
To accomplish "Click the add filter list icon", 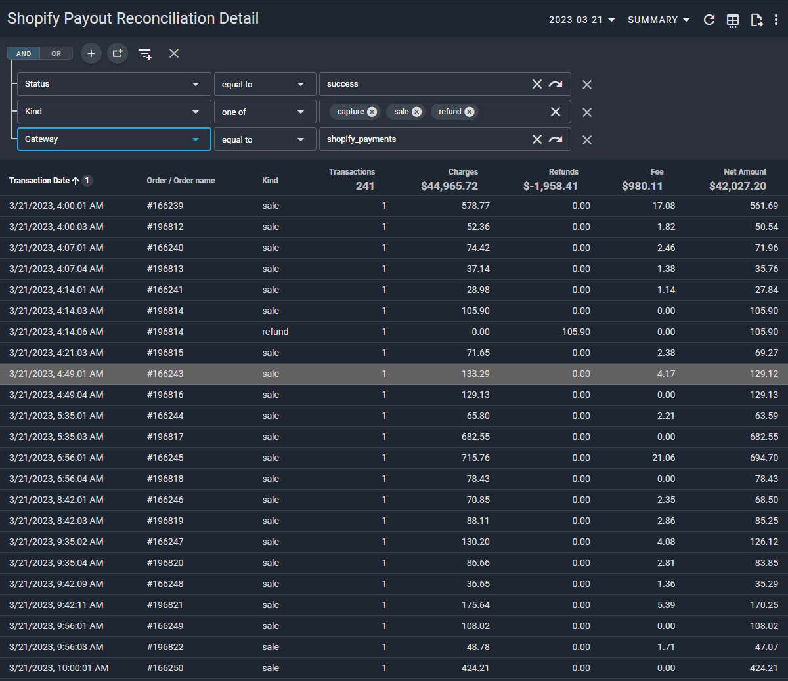I will (145, 54).
